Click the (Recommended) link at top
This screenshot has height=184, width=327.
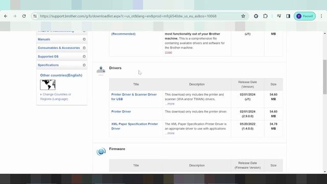(x=123, y=34)
